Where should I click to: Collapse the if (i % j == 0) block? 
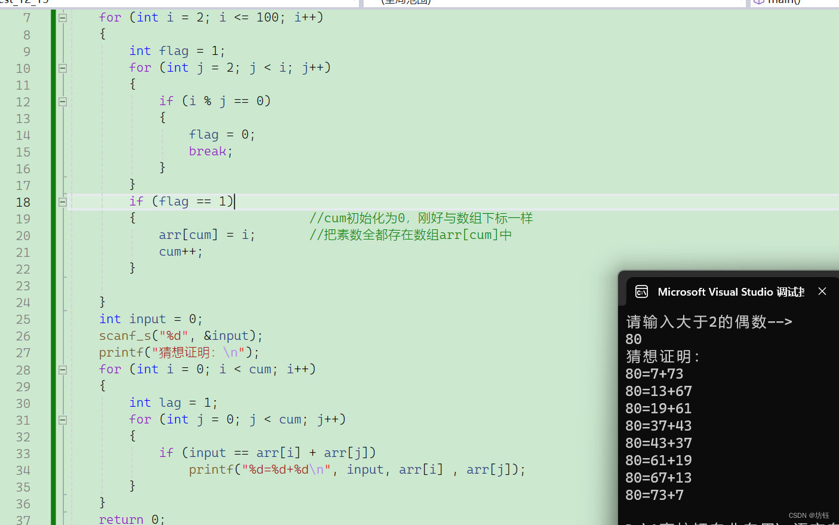(62, 102)
